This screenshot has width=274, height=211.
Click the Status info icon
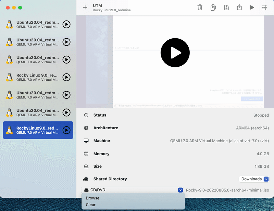pyautogui.click(x=86, y=115)
